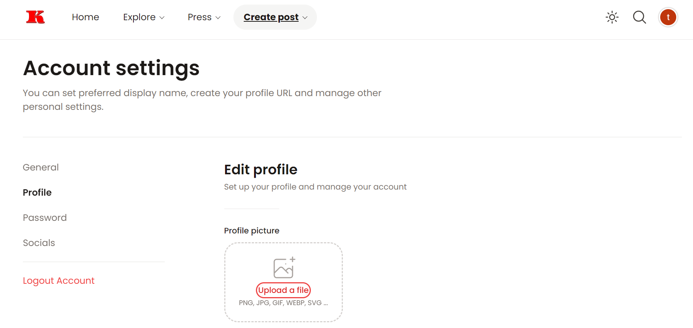Open the Create post chevron

[x=305, y=18]
